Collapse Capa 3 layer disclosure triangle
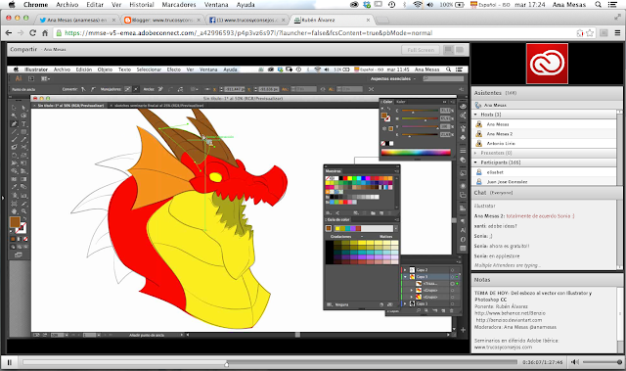626x371 pixels. [x=405, y=277]
